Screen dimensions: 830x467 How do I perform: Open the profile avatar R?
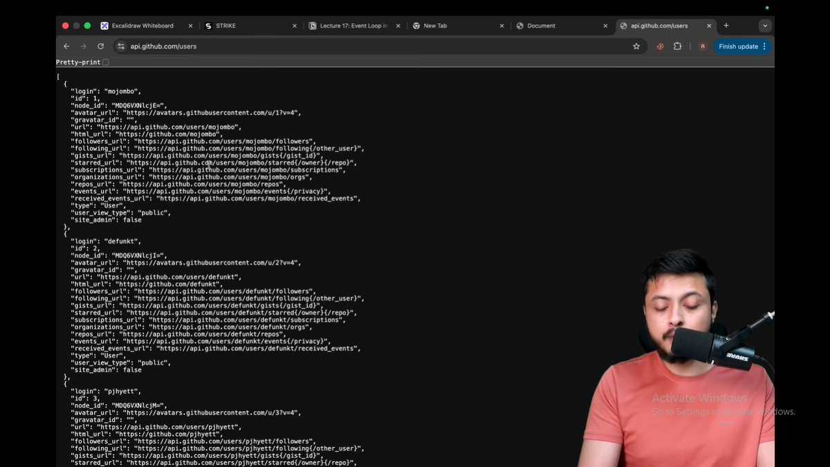pyautogui.click(x=703, y=46)
